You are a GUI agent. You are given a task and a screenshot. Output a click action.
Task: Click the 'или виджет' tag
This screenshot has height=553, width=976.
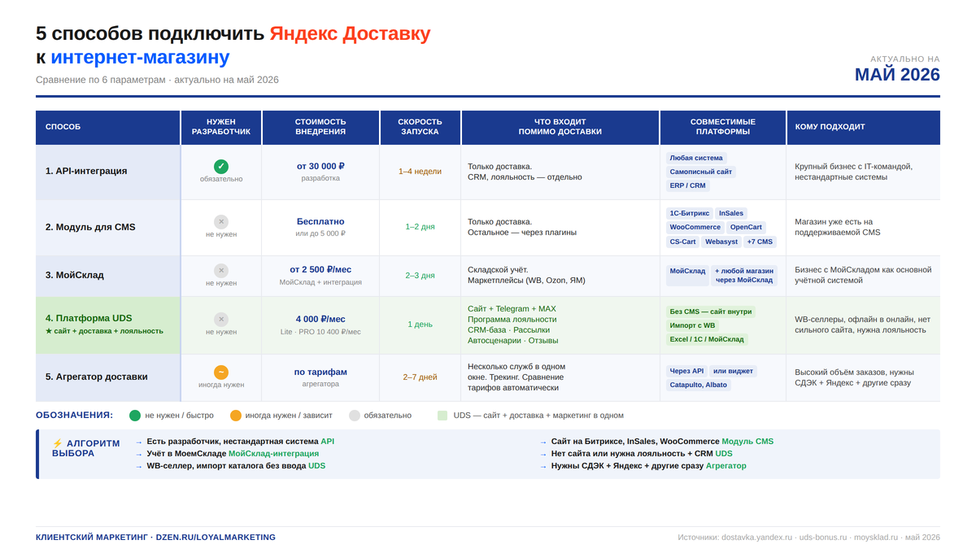pyautogui.click(x=733, y=371)
